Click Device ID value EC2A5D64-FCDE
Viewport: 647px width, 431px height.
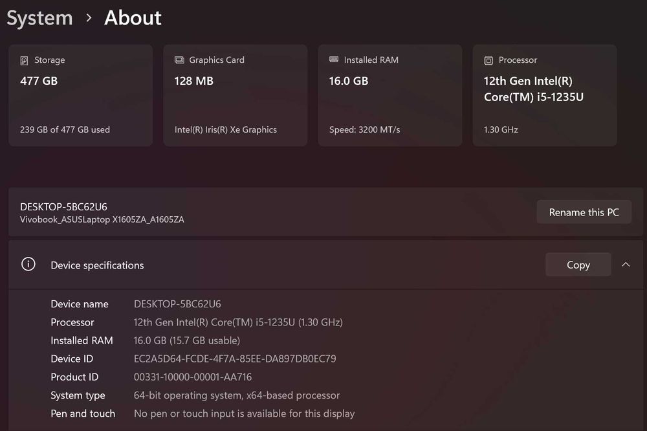[x=235, y=359]
